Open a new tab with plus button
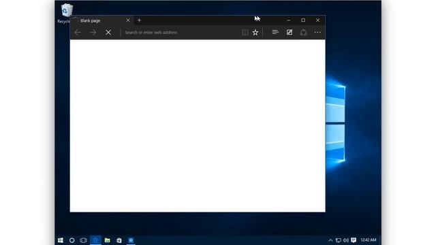436x245 pixels. point(139,20)
